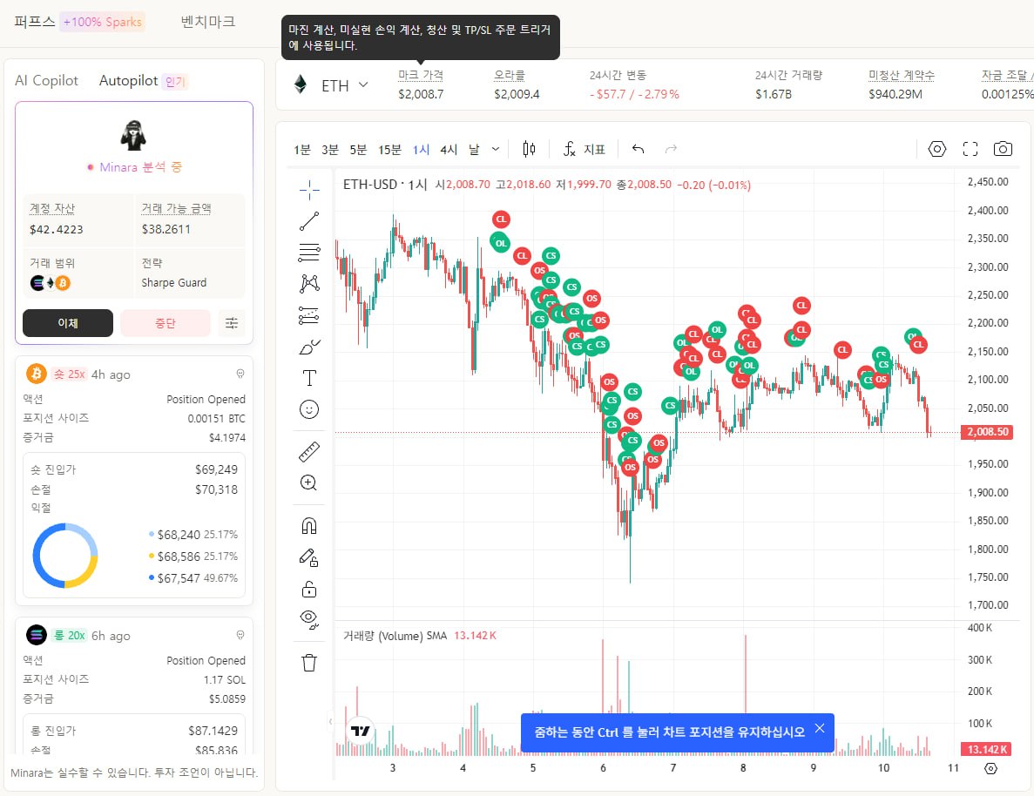Select the text annotation tool
Viewport: 1034px width, 796px height.
309,378
